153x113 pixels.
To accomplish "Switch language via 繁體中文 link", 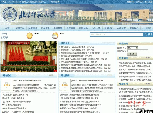I will pyautogui.click(x=131, y=2).
